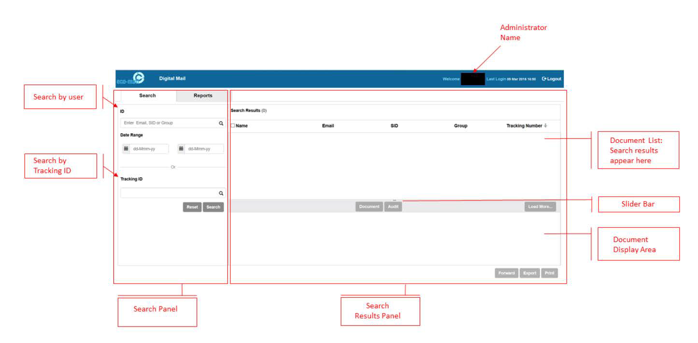The height and width of the screenshot is (343, 698).
Task: Click the Logout icon in the header
Action: [x=544, y=79]
